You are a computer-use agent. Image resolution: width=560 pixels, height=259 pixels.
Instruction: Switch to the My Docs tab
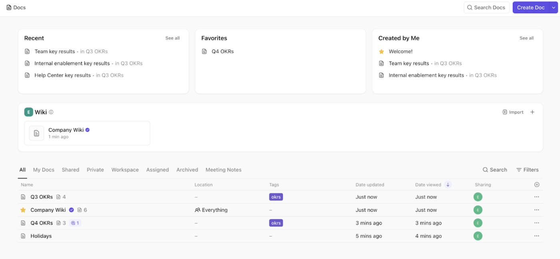tap(44, 170)
